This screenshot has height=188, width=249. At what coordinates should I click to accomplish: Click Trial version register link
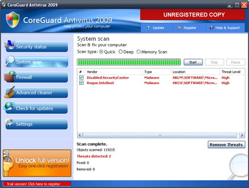tap(37, 184)
